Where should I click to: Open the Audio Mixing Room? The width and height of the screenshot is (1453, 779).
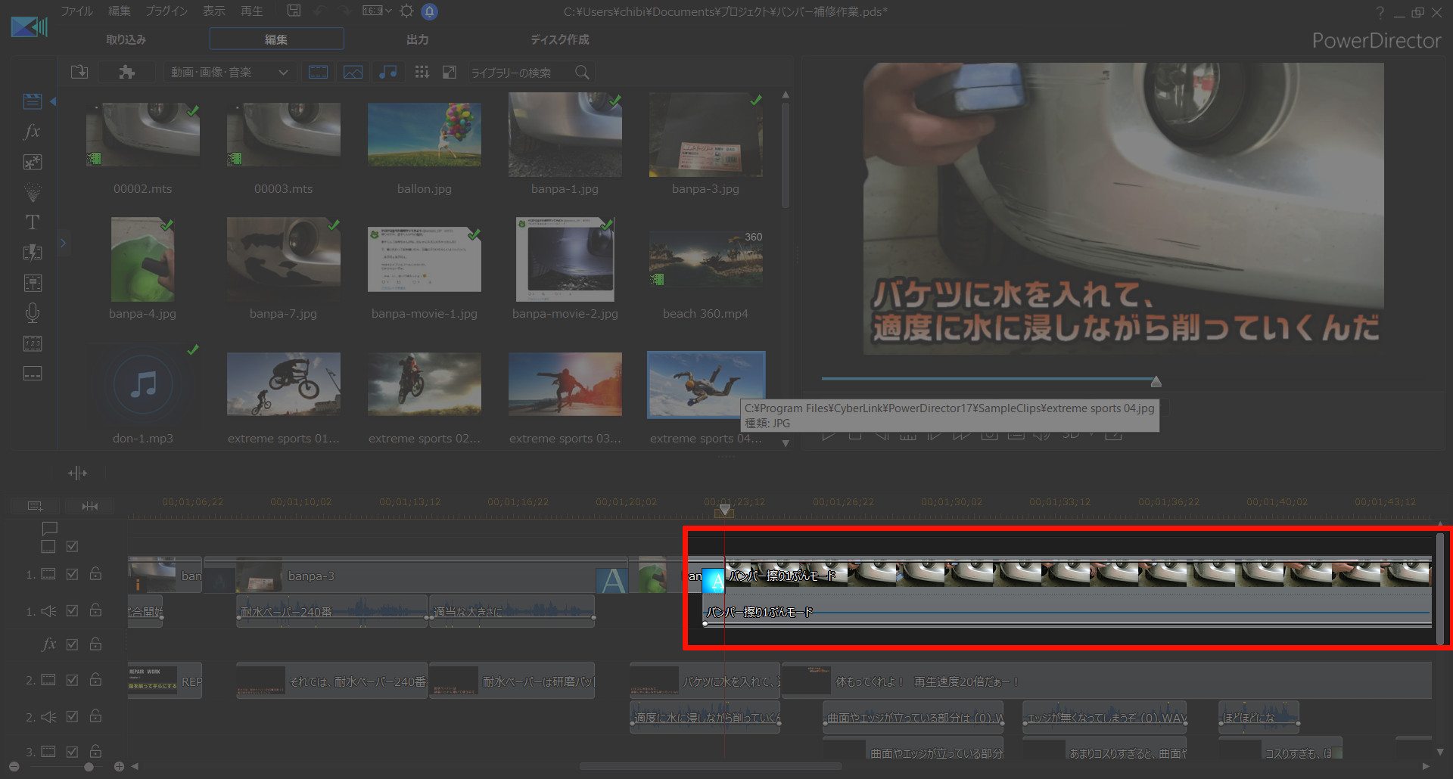(33, 283)
